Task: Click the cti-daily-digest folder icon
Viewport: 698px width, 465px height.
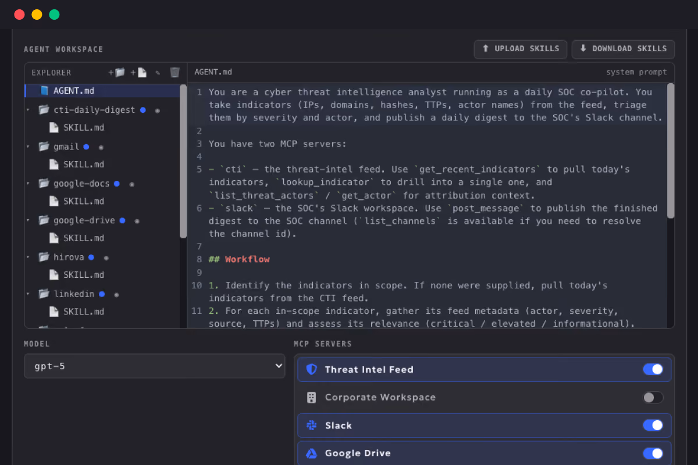Action: [x=44, y=109]
